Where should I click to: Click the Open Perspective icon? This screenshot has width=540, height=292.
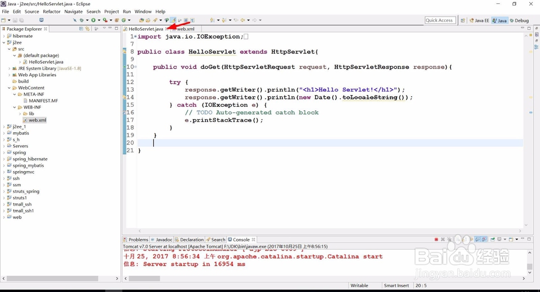463,21
